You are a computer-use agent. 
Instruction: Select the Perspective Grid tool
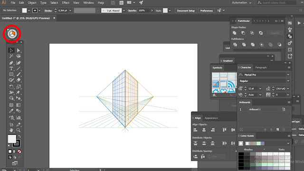click(19, 98)
